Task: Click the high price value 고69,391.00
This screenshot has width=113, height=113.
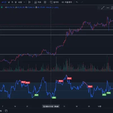Action: coord(20,7)
